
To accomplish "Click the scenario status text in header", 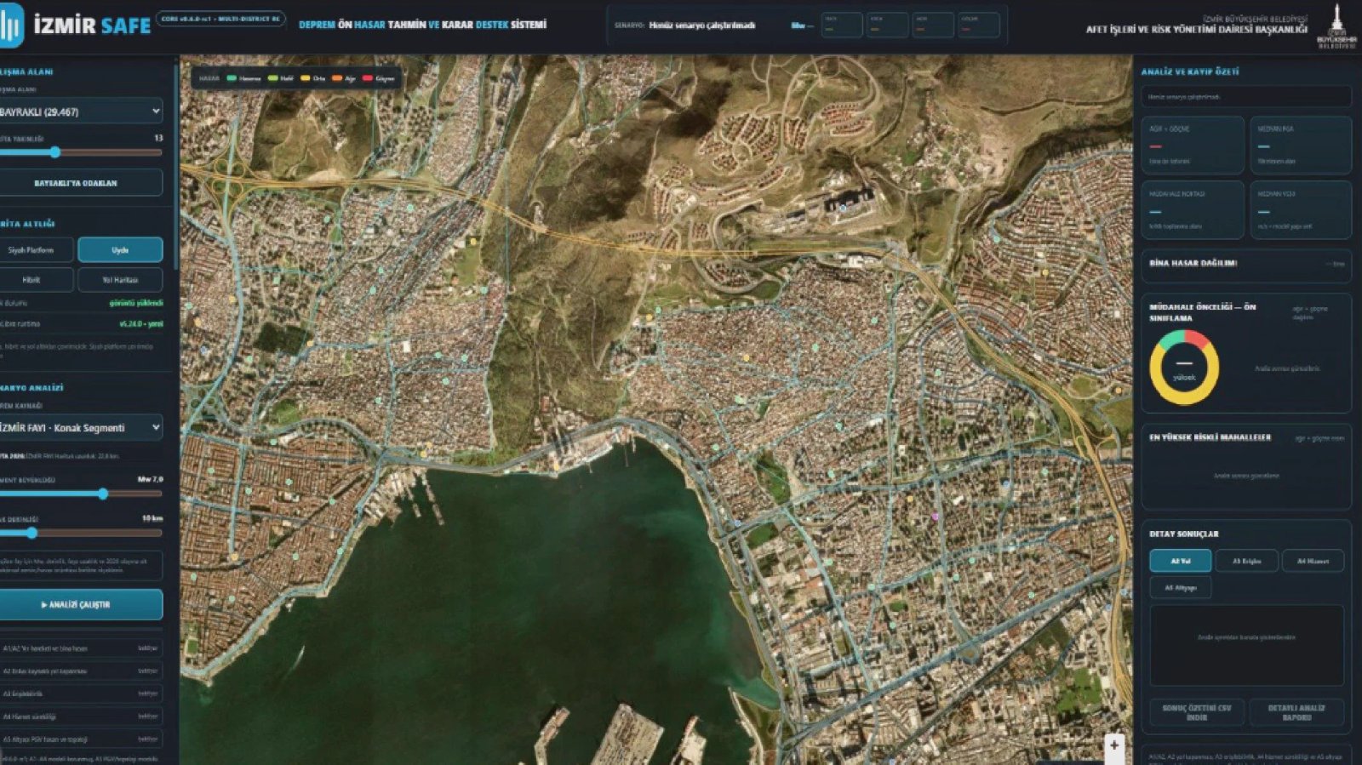I will pyautogui.click(x=702, y=26).
